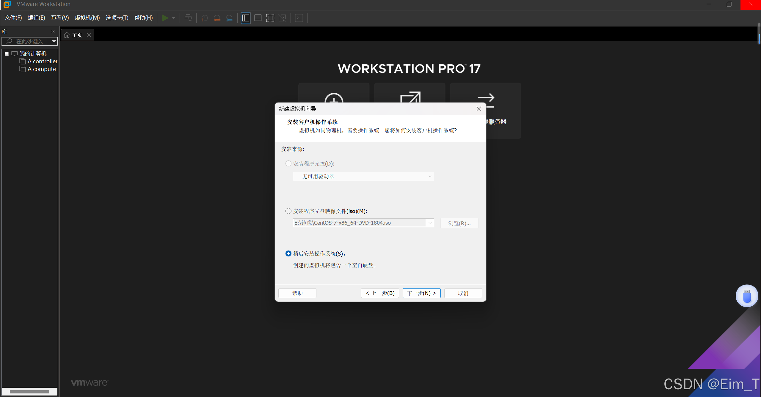Open the 文件(F) menu
Image resolution: width=761 pixels, height=397 pixels.
(13, 18)
